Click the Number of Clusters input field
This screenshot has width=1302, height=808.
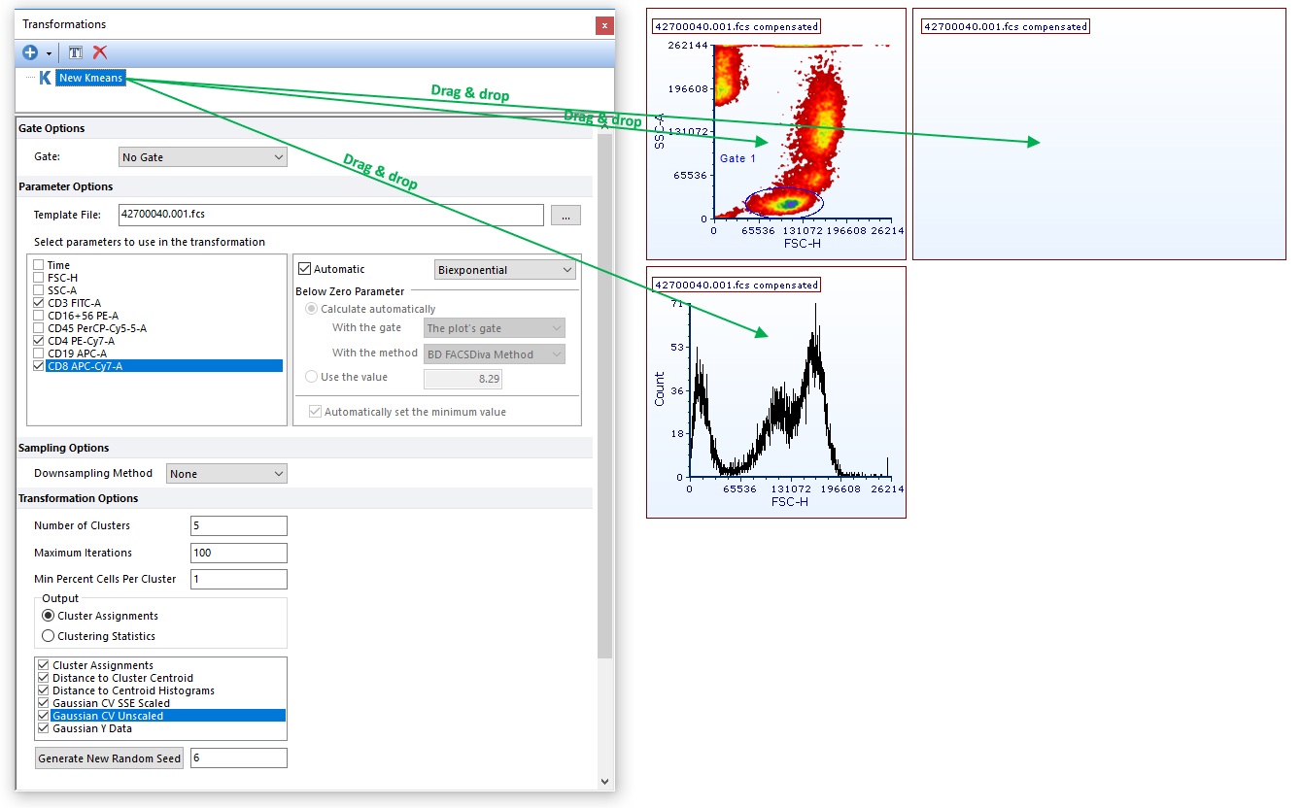238,525
